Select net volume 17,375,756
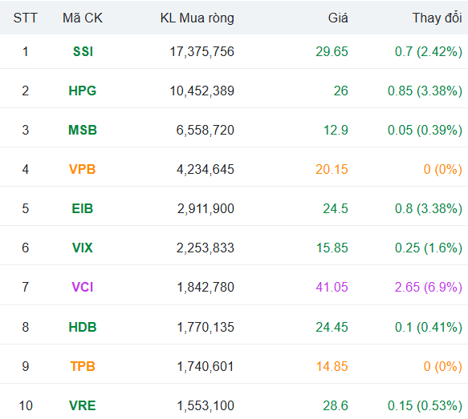Screen dimensions: 468x419 201,51
